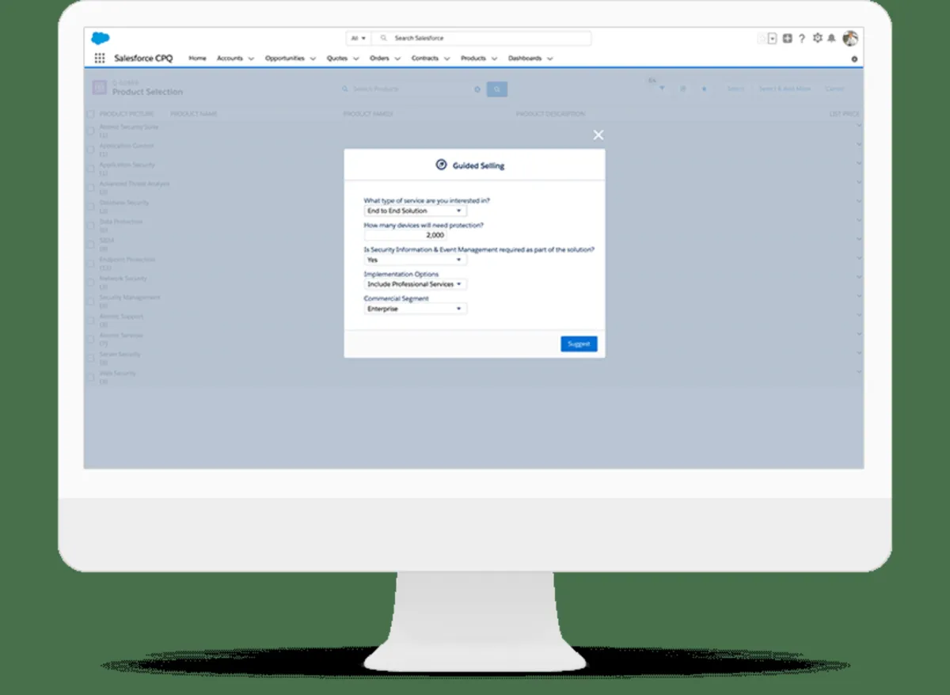Click the blue product search button
Image resolution: width=950 pixels, height=695 pixels.
tap(497, 89)
